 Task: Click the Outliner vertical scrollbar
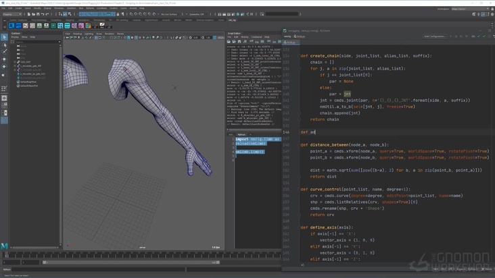point(61,145)
